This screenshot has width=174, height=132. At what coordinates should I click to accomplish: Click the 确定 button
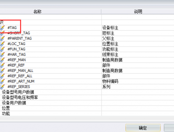tap(143, 128)
